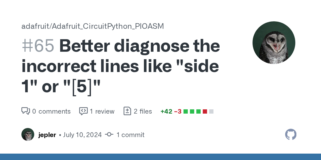
Task: Click the commit node icon
Action: 109,135
